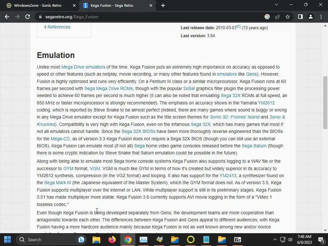
Task: Expand the tab search chevron
Action: (276, 4)
